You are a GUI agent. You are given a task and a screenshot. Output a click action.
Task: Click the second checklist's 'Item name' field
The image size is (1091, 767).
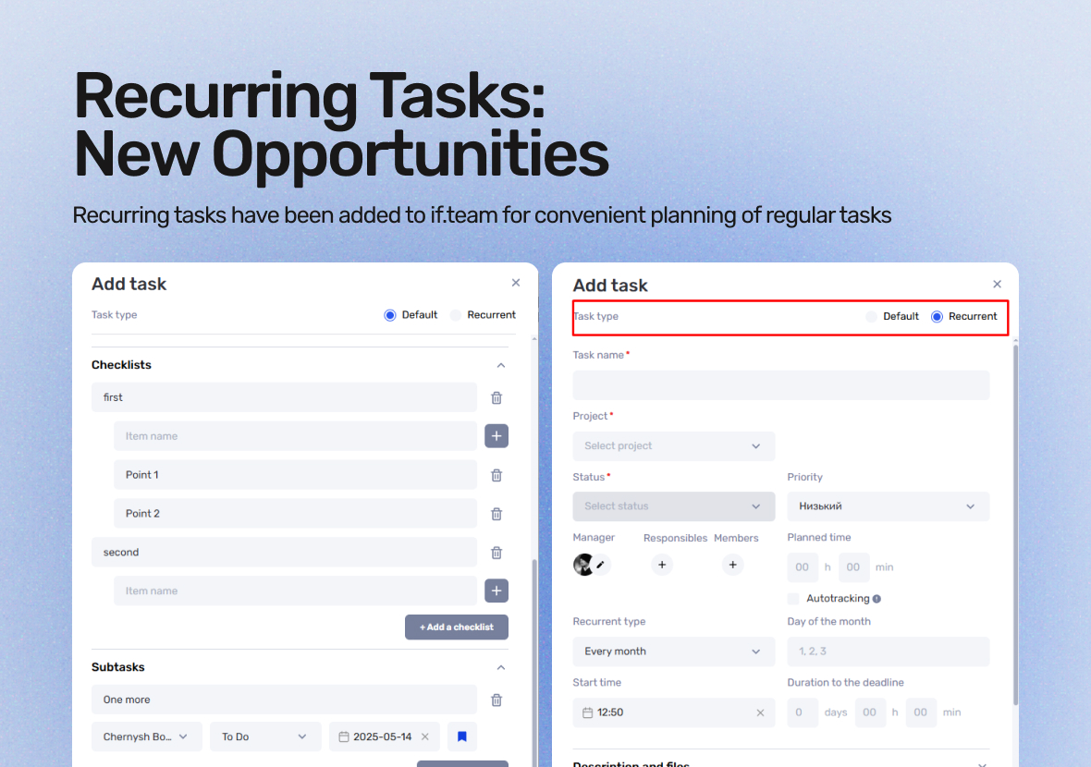295,590
